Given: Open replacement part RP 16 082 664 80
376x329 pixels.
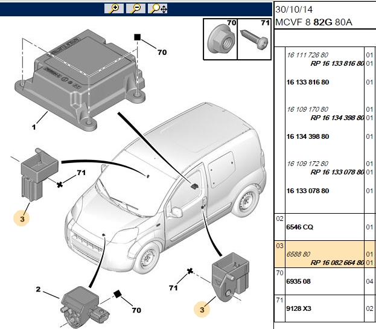Looking at the screenshot, I should (x=337, y=263).
